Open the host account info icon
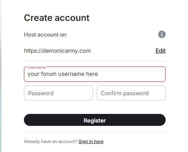188x152 pixels. pos(162,34)
